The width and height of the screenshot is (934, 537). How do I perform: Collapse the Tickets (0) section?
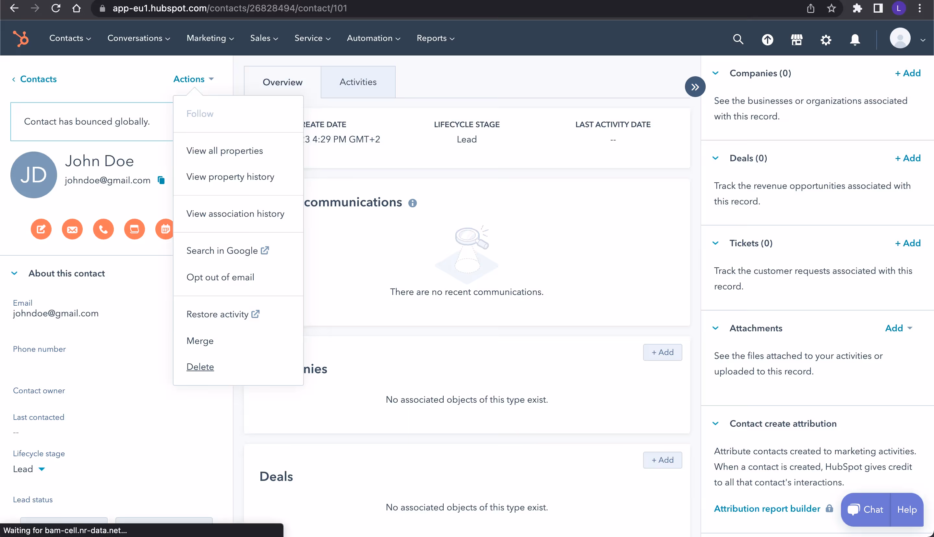pos(715,243)
